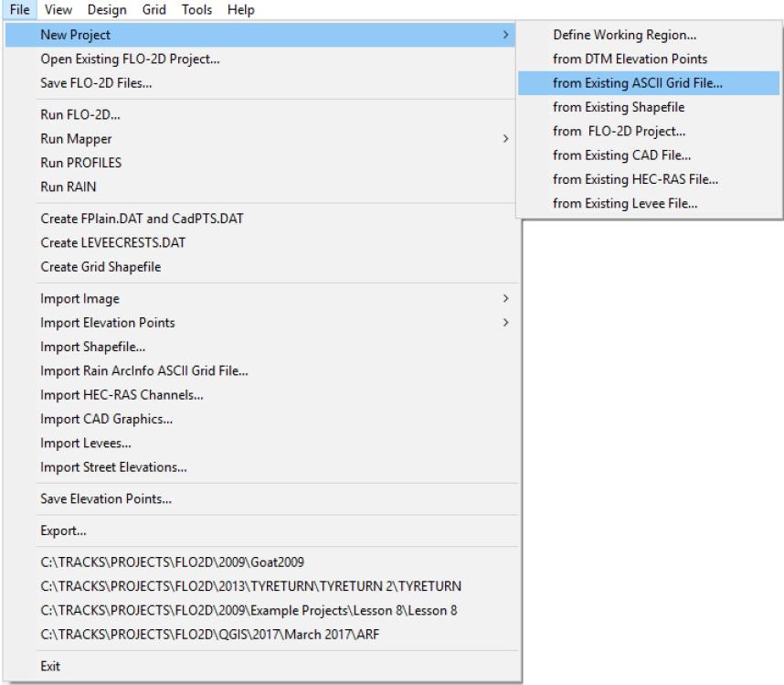The height and width of the screenshot is (685, 784).
Task: Click Exit in File menu
Action: tap(51, 667)
